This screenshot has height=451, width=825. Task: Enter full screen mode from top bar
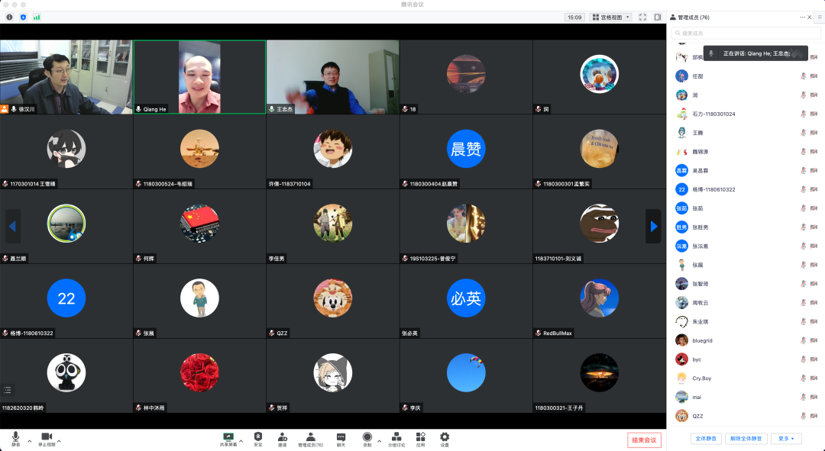pyautogui.click(x=642, y=17)
